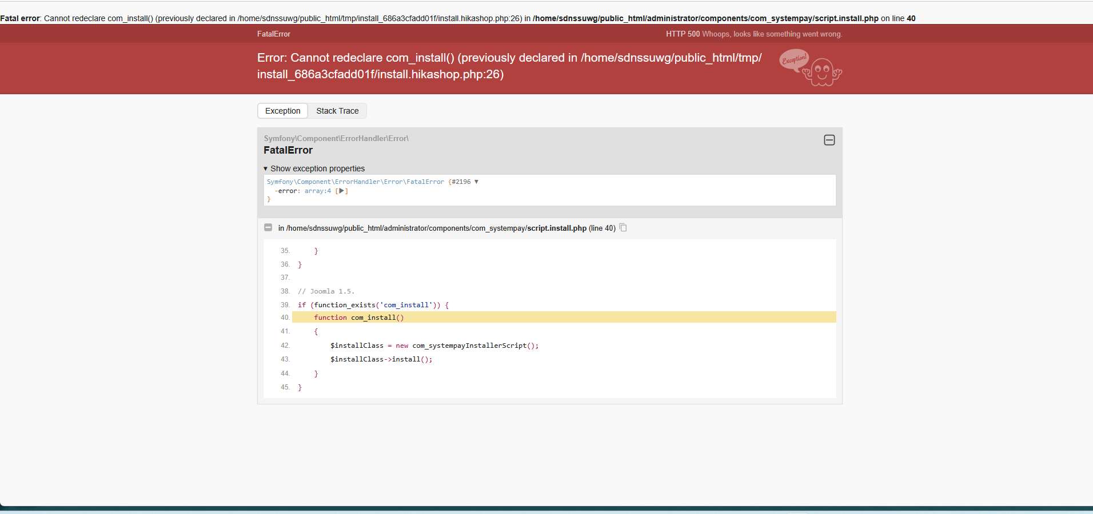
Task: Open the script.install.php file link
Action: click(556, 228)
